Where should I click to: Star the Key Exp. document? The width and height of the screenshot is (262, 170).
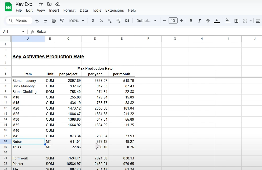point(41,4)
